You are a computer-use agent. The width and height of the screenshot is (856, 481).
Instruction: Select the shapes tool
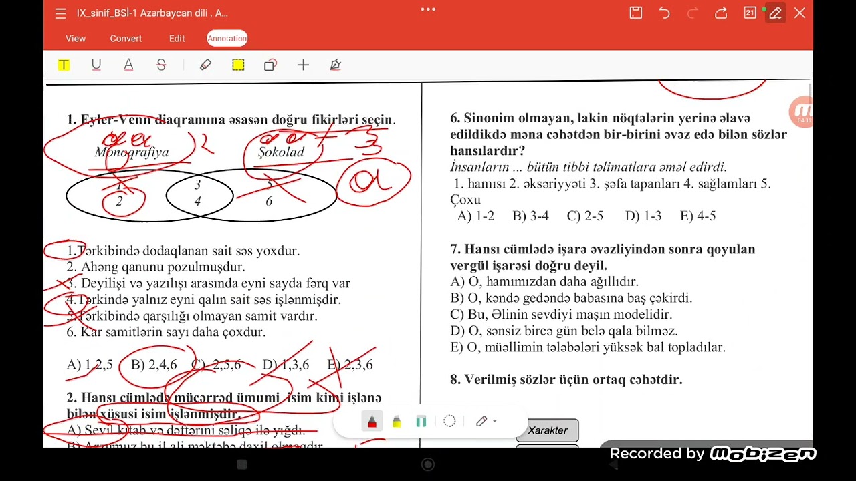coord(270,65)
